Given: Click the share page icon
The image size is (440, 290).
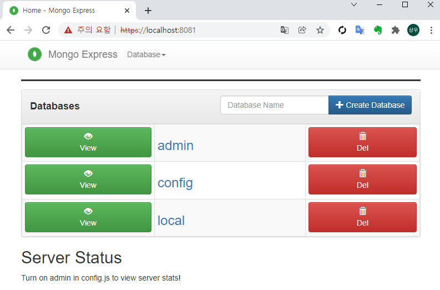Looking at the screenshot, I should [x=302, y=30].
